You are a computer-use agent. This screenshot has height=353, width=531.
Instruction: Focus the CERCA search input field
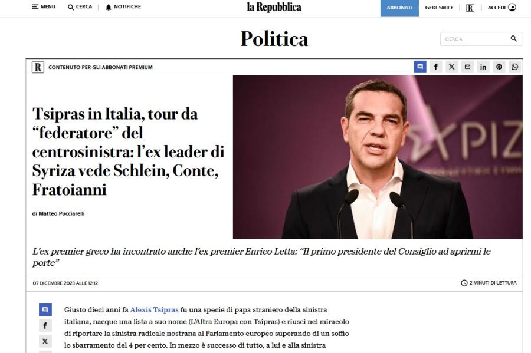click(474, 39)
